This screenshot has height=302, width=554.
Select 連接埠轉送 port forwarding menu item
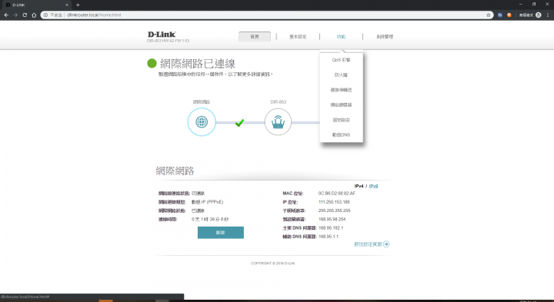pyautogui.click(x=342, y=90)
